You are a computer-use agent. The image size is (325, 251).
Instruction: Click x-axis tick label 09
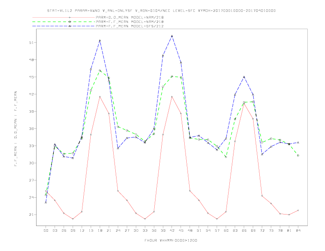pos(73,230)
